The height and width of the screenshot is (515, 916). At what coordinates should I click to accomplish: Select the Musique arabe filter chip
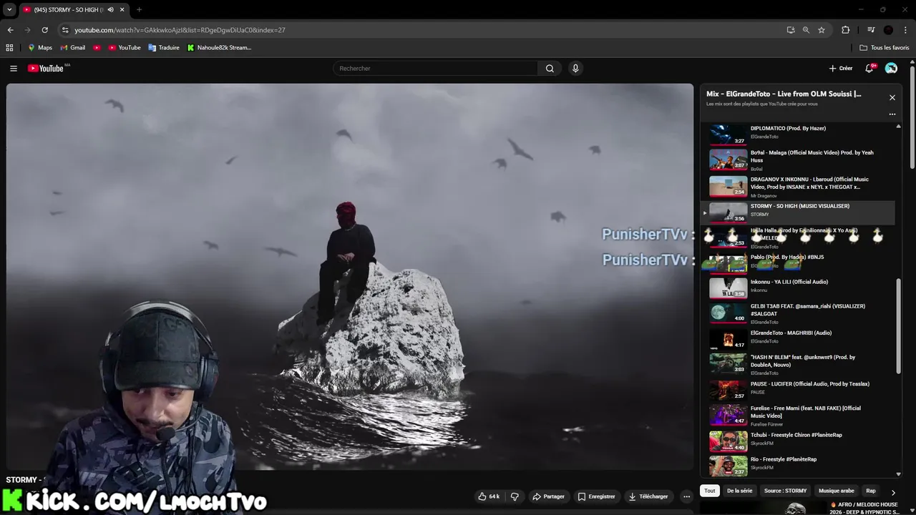[837, 491]
